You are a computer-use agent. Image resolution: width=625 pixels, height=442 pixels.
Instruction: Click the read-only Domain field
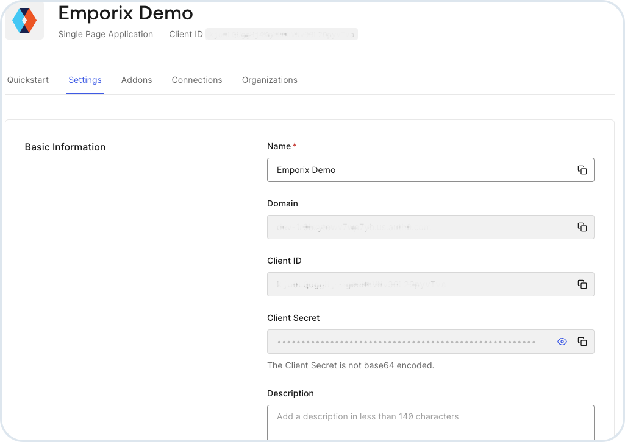(415, 227)
